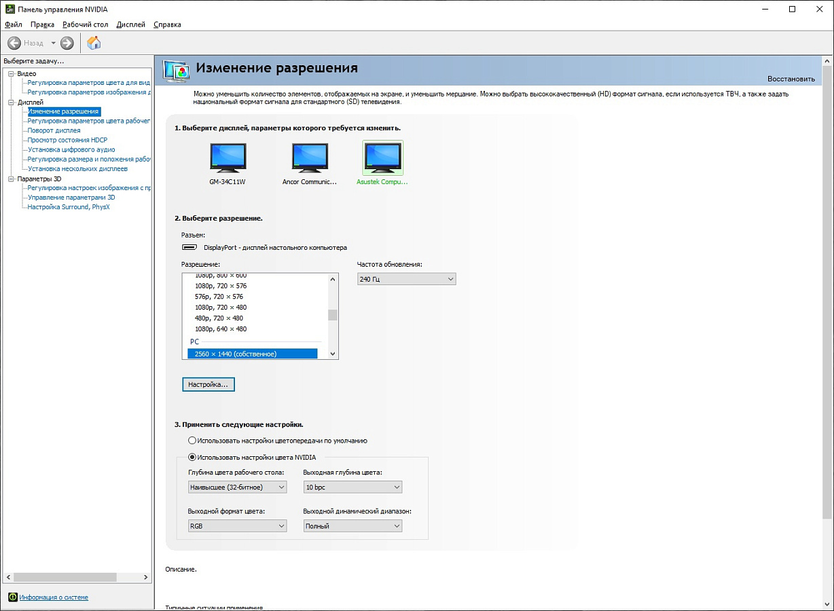834x611 pixels.
Task: Click the Forward arrow toolbar icon
Action: 67,43
